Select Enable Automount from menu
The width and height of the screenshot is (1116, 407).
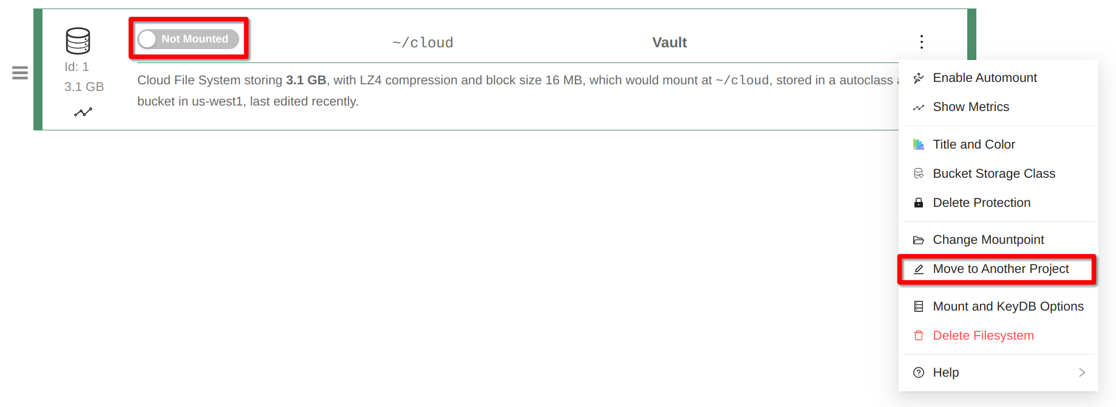984,78
